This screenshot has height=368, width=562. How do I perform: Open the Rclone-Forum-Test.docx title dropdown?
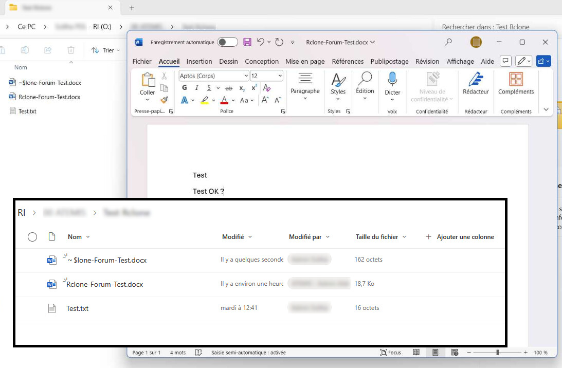pos(340,42)
